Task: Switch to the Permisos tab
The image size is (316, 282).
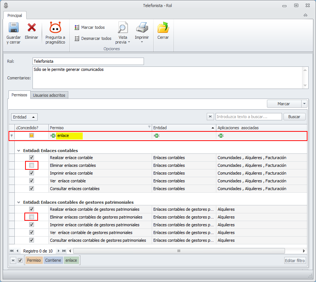Action: coord(19,95)
